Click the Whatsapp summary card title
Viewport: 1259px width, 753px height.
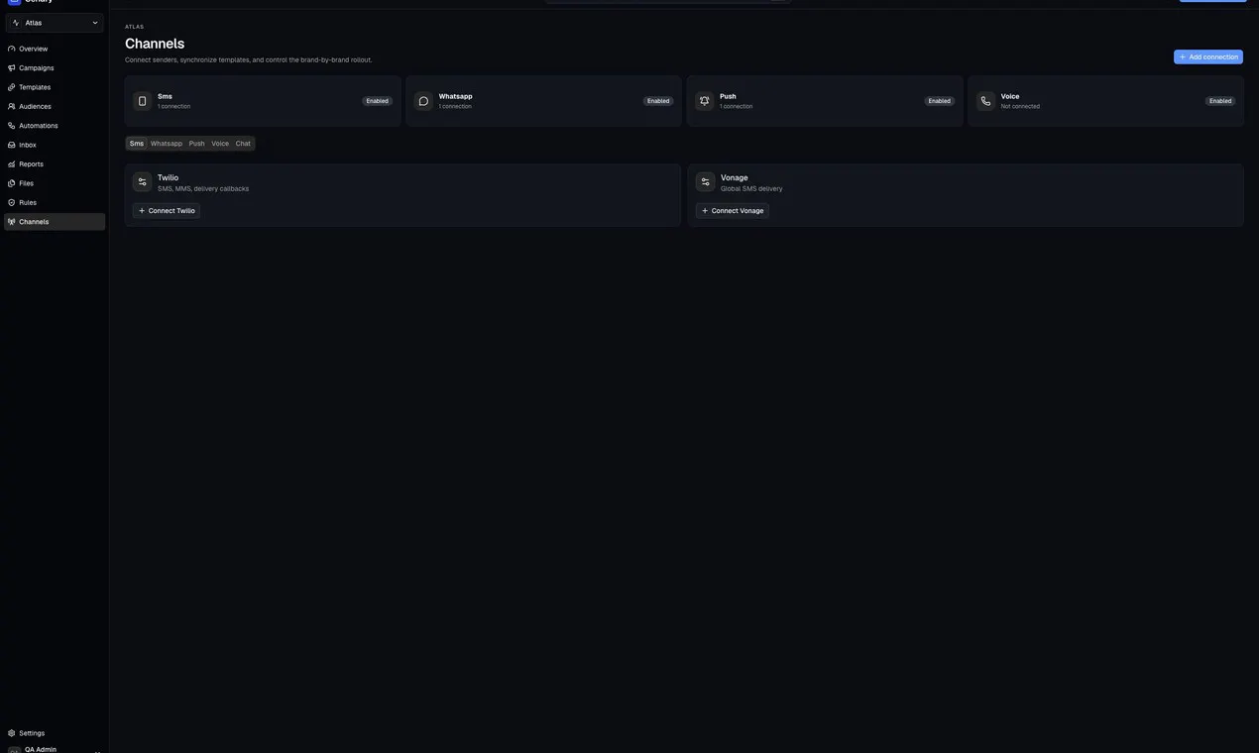click(456, 96)
